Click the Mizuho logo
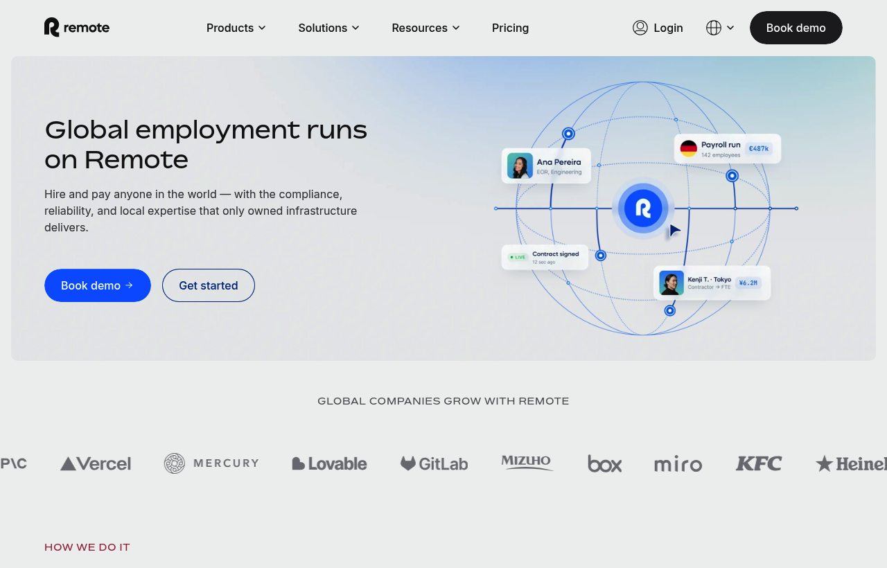Viewport: 887px width, 568px height. pos(527,462)
